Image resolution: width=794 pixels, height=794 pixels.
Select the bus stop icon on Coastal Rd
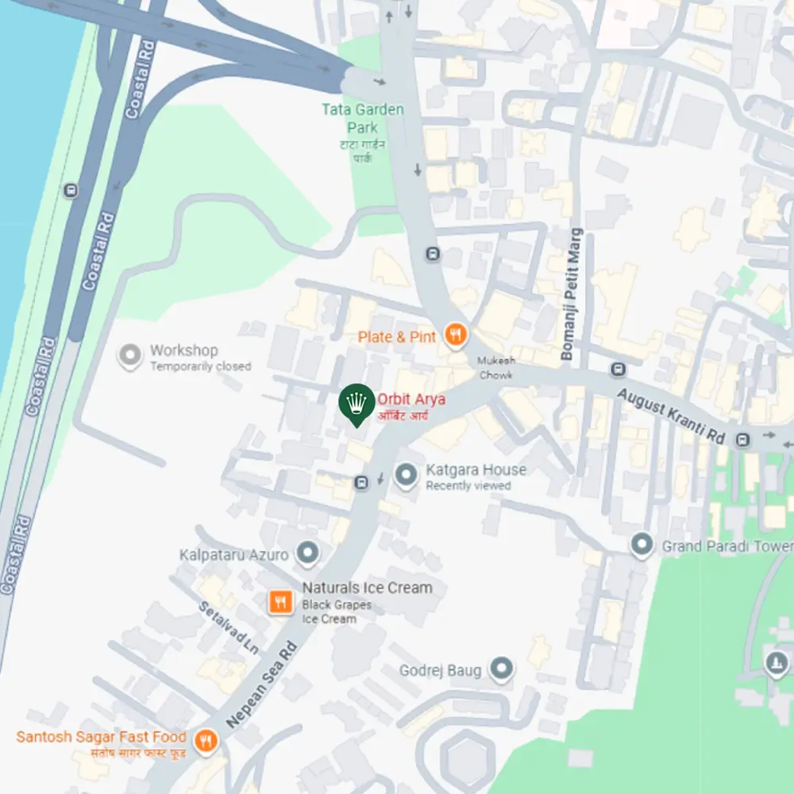point(71,191)
